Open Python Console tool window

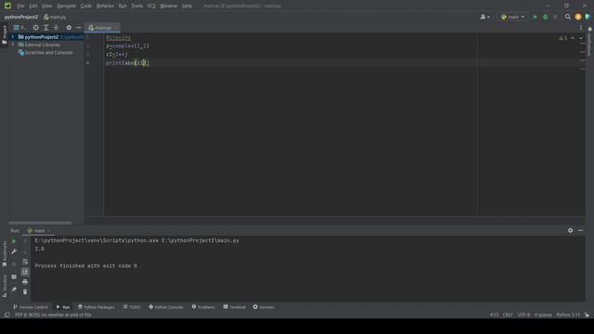165,307
